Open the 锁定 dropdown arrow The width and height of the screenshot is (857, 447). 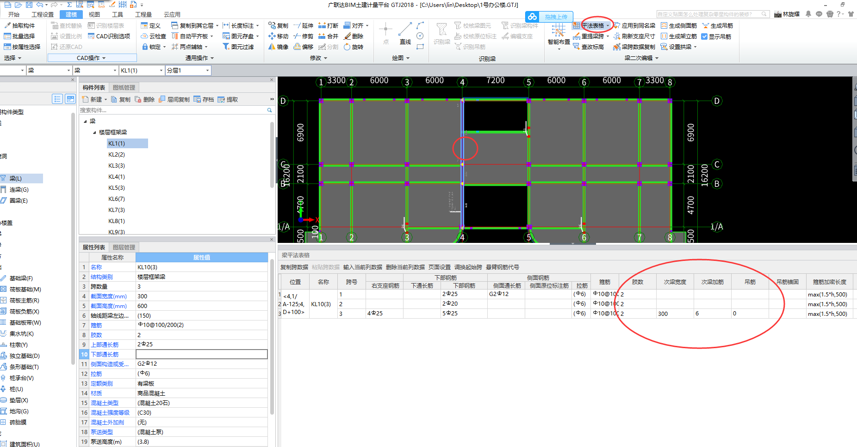click(164, 47)
